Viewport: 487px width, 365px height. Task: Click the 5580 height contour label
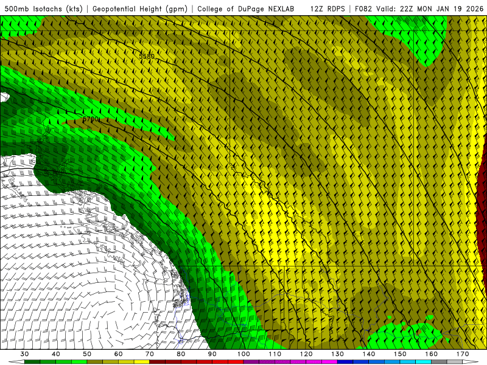point(146,57)
